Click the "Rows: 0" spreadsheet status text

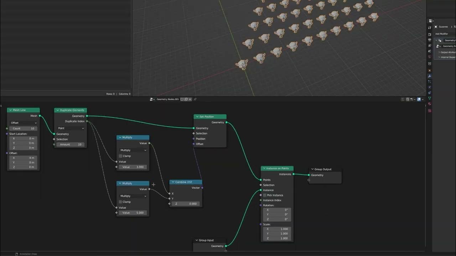tap(110, 94)
